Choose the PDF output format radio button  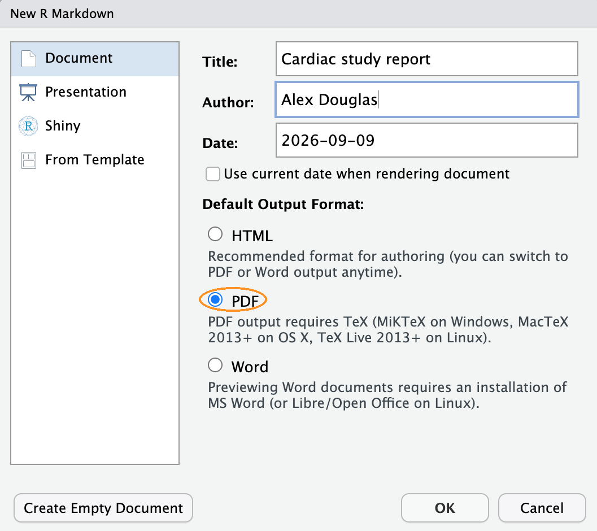point(215,300)
